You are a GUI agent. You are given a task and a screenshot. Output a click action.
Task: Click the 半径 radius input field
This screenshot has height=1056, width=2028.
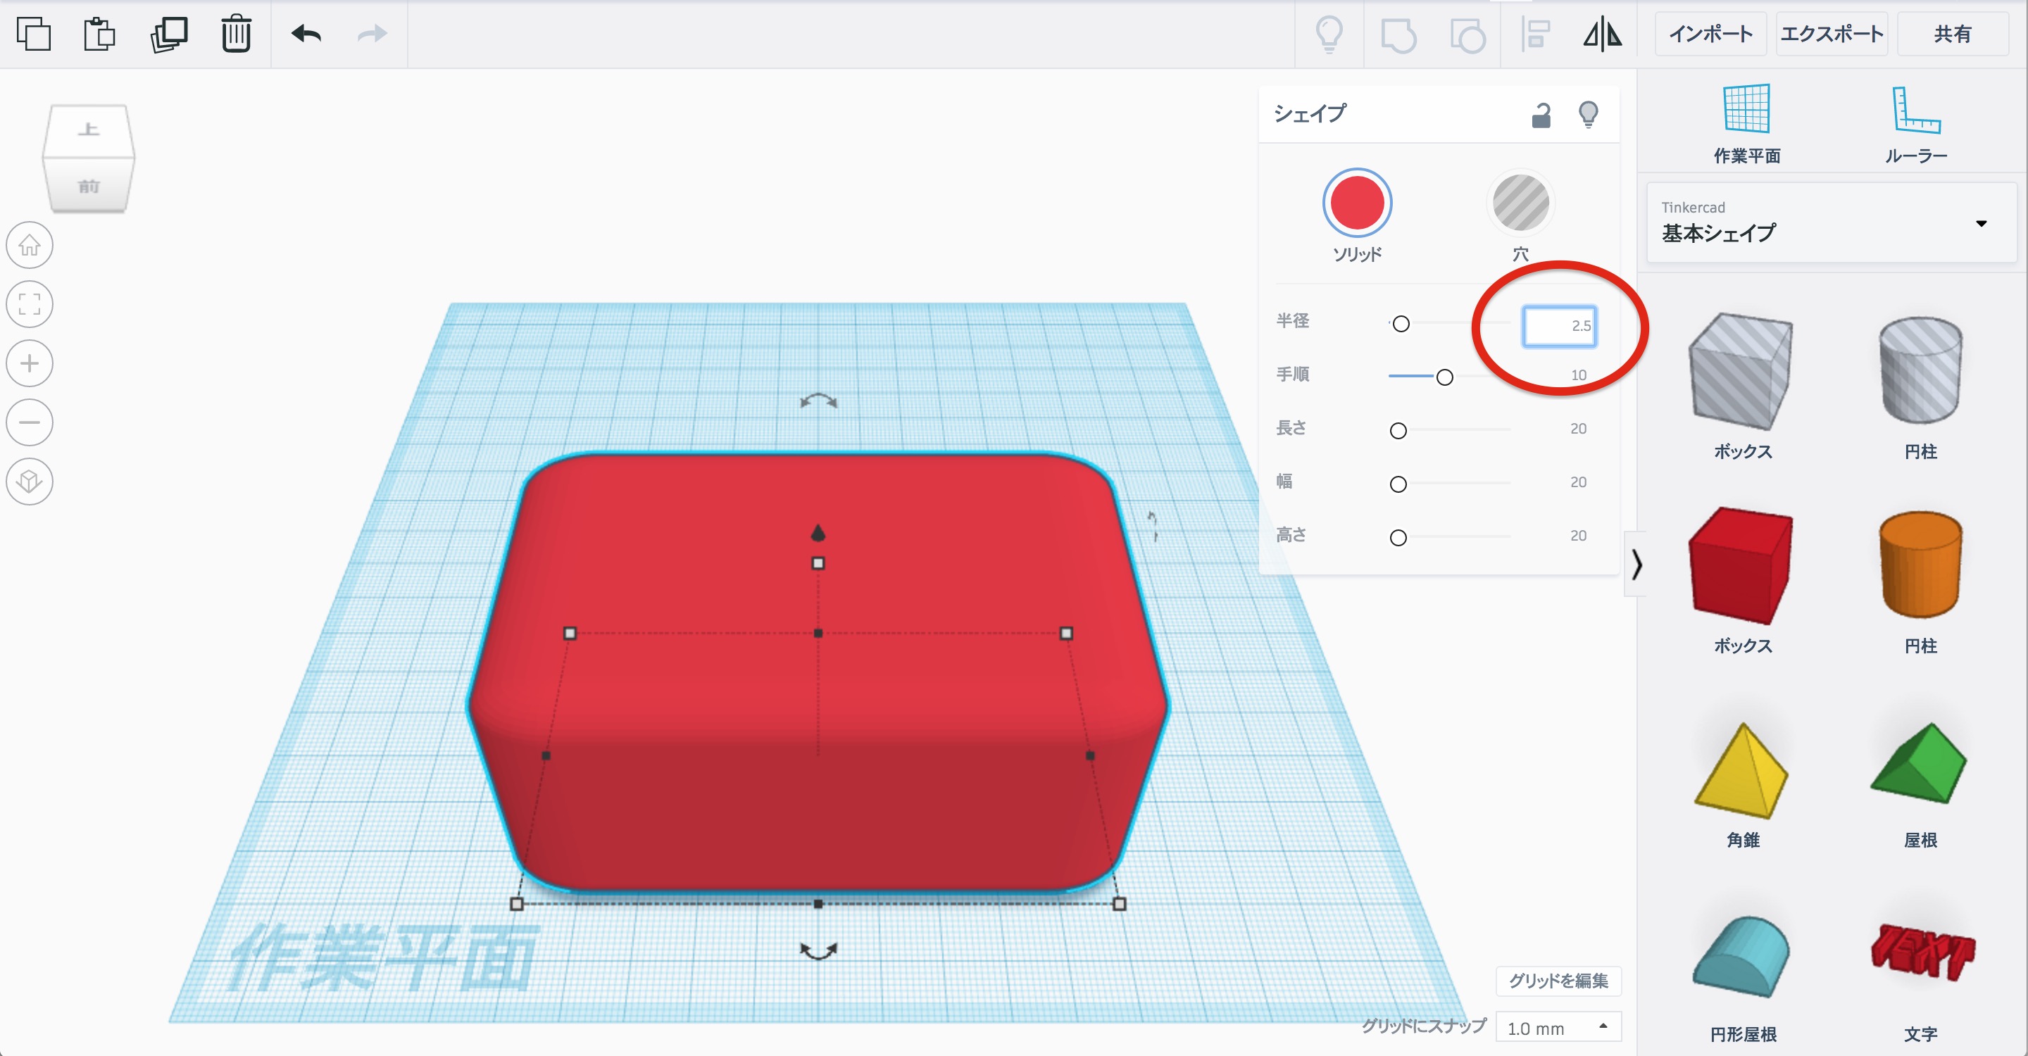[1559, 326]
